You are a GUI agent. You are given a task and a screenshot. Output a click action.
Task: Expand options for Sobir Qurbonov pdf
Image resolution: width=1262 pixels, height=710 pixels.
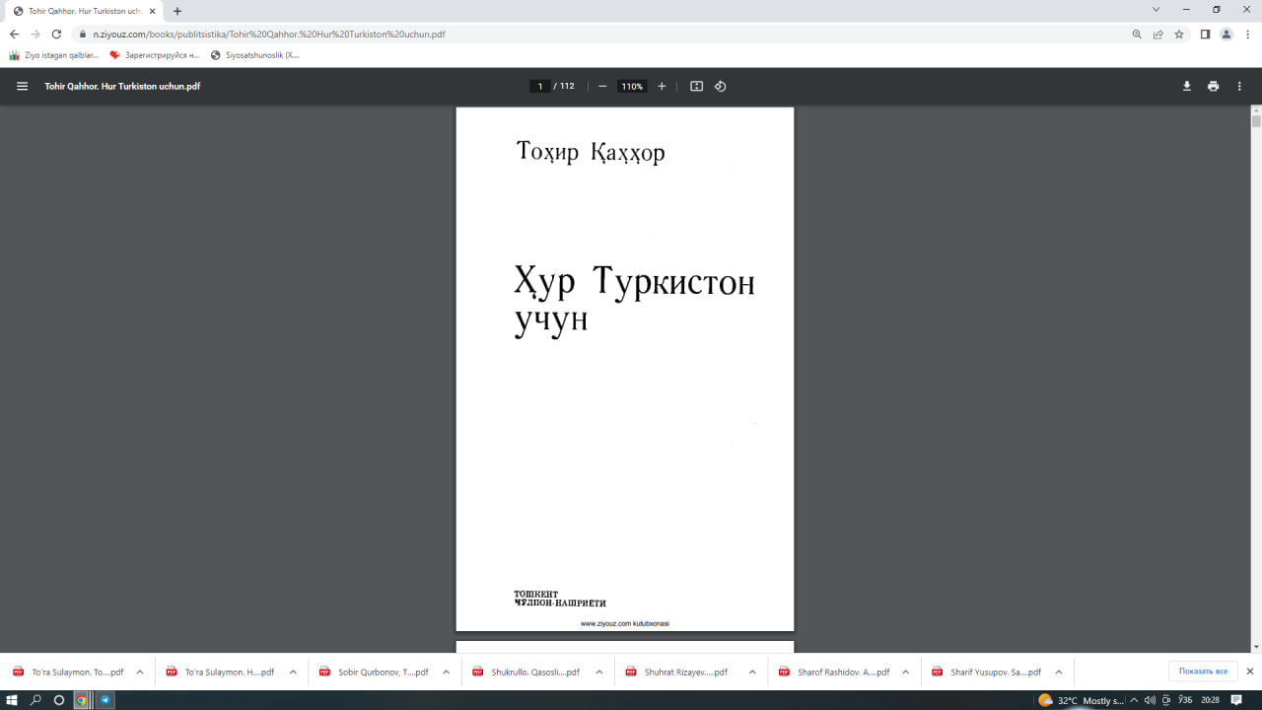(x=446, y=672)
